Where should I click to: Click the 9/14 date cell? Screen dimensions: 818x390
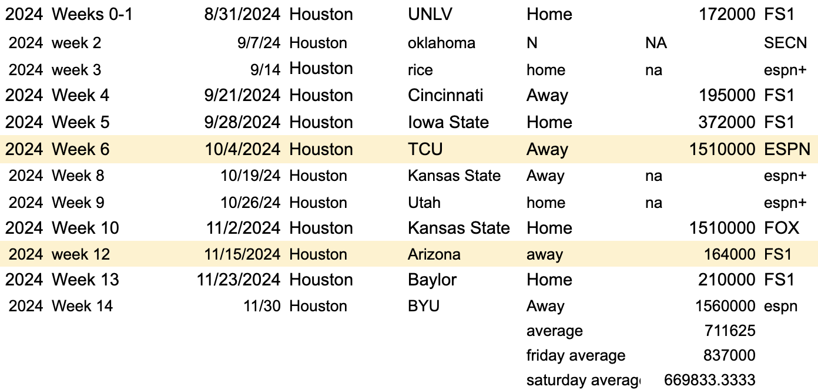(263, 70)
